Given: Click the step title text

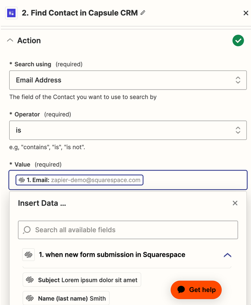Looking at the screenshot, I should tap(80, 13).
